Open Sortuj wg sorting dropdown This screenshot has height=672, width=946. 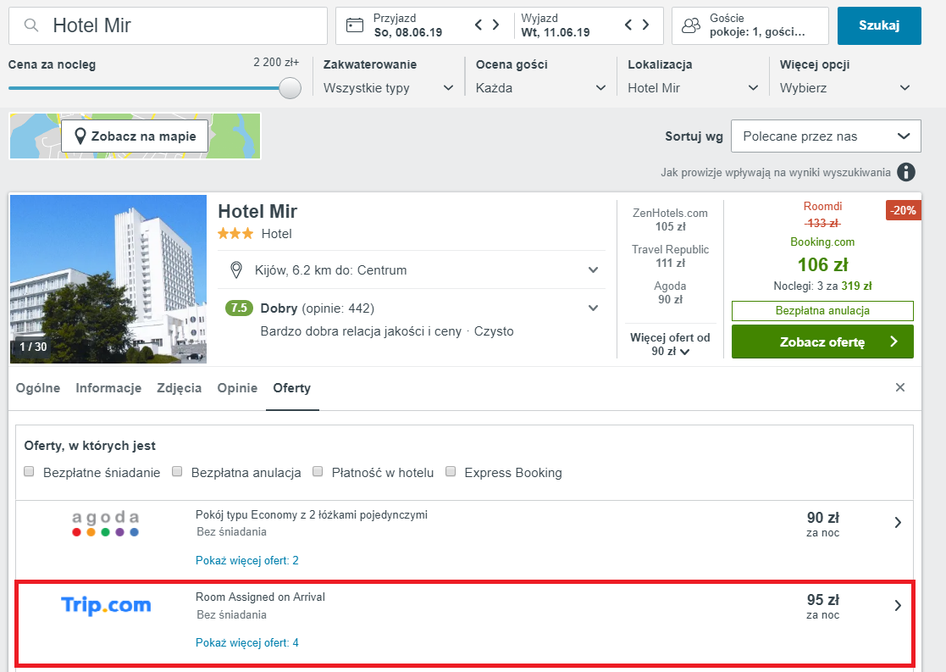pyautogui.click(x=826, y=136)
